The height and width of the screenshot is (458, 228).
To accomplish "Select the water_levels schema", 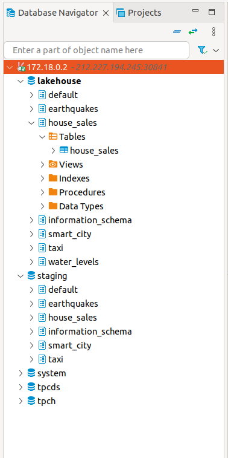I will point(74,262).
